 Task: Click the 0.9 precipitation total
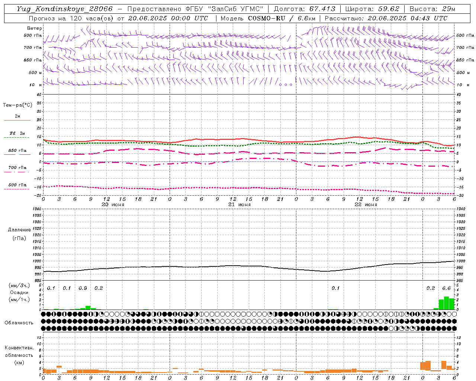click(x=83, y=288)
